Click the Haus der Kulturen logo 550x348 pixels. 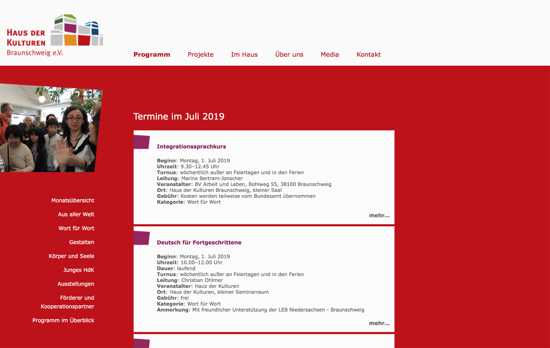(55, 36)
